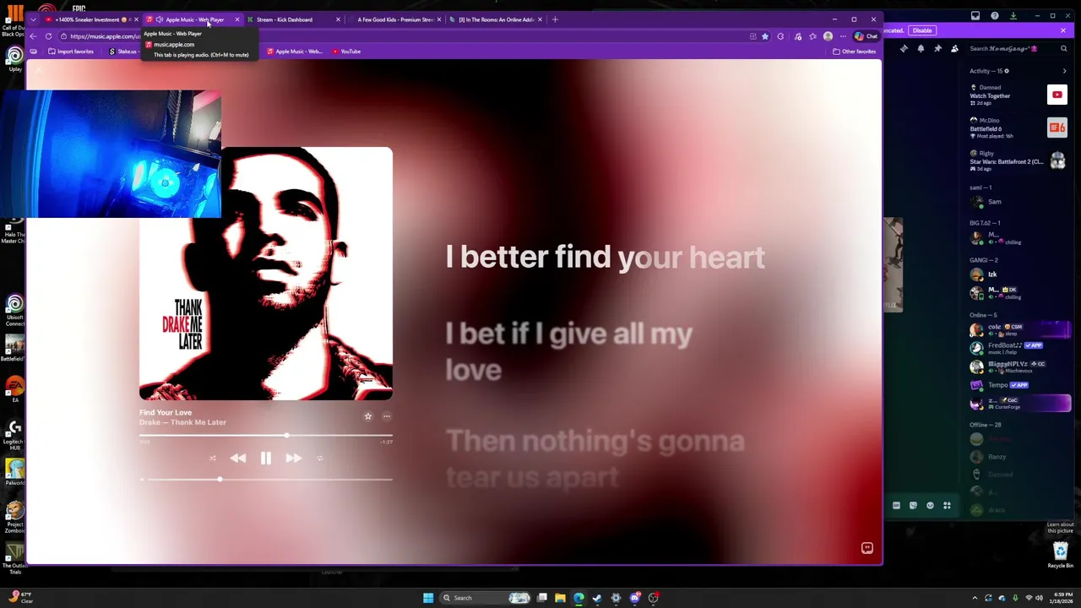This screenshot has height=608, width=1081.
Task: Pause the playing song in Apple Music
Action: tap(265, 458)
